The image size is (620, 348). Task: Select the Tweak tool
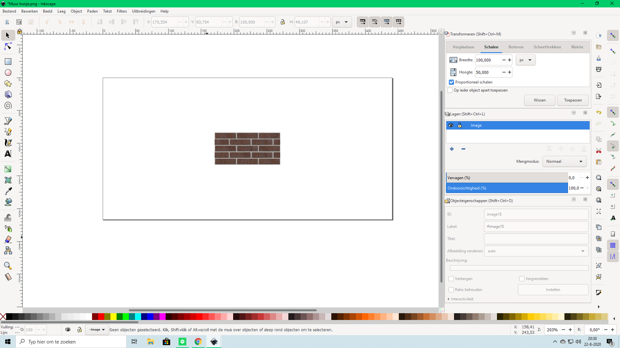[x=8, y=217]
